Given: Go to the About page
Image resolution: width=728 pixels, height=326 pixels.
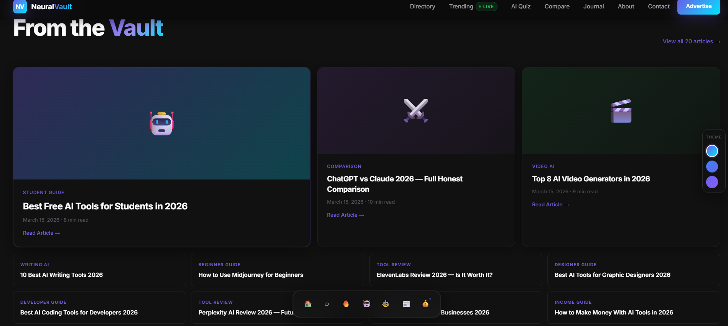Looking at the screenshot, I should pyautogui.click(x=626, y=7).
